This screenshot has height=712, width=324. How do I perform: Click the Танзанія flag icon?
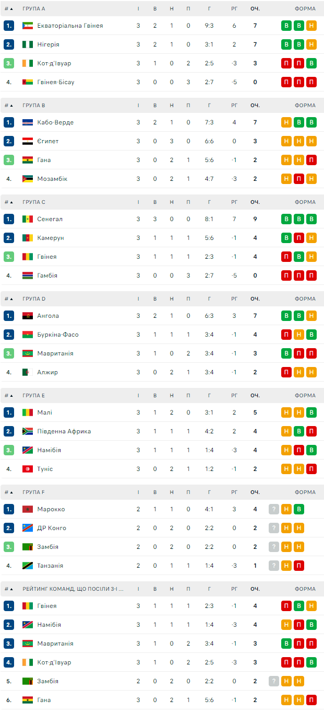point(28,566)
